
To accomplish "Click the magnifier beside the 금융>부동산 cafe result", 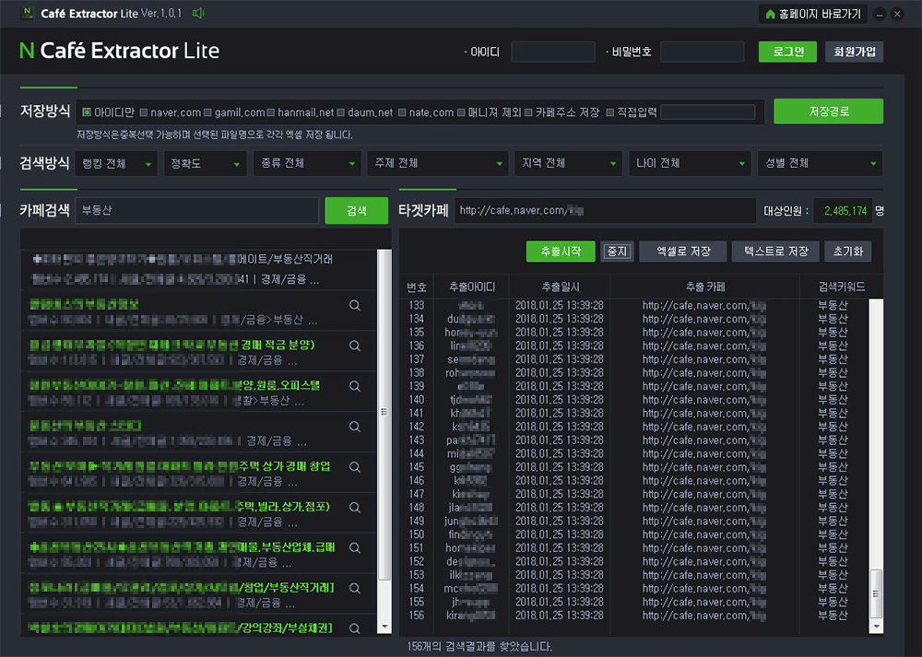I will 355,306.
